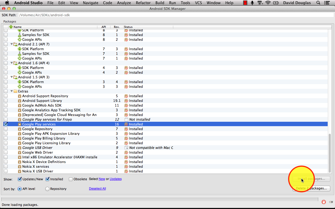Click the Android Support Repository package icon
Viewport: 335px width, 209px height.
click(x=20, y=96)
